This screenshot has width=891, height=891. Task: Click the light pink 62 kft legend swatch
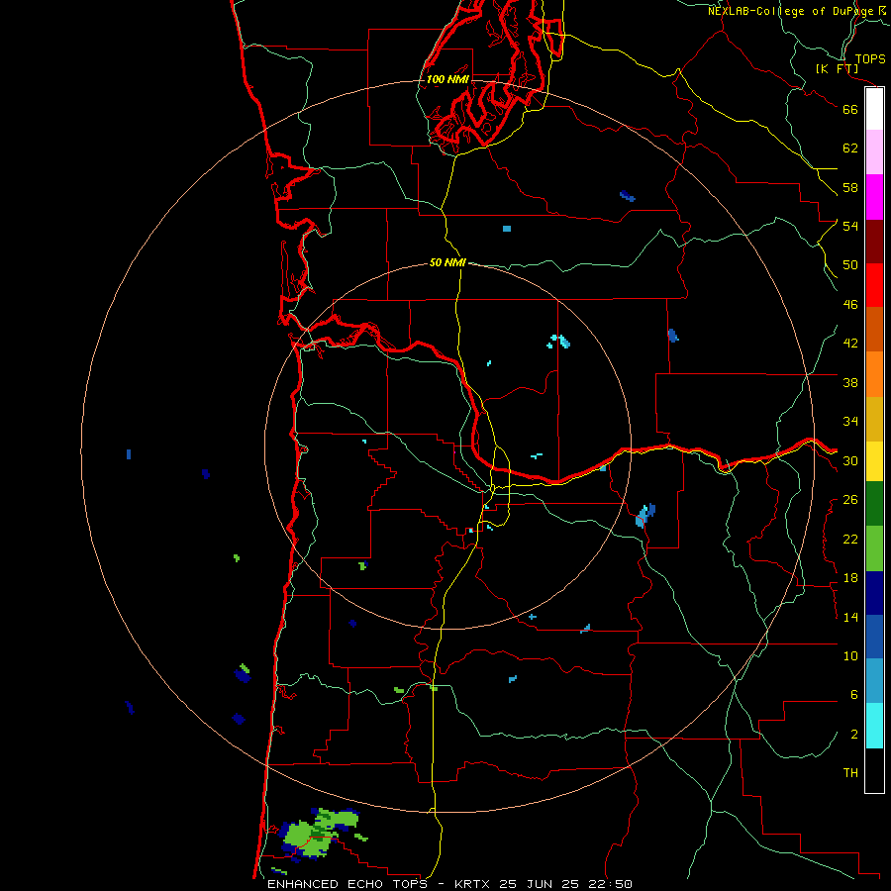pyautogui.click(x=874, y=151)
